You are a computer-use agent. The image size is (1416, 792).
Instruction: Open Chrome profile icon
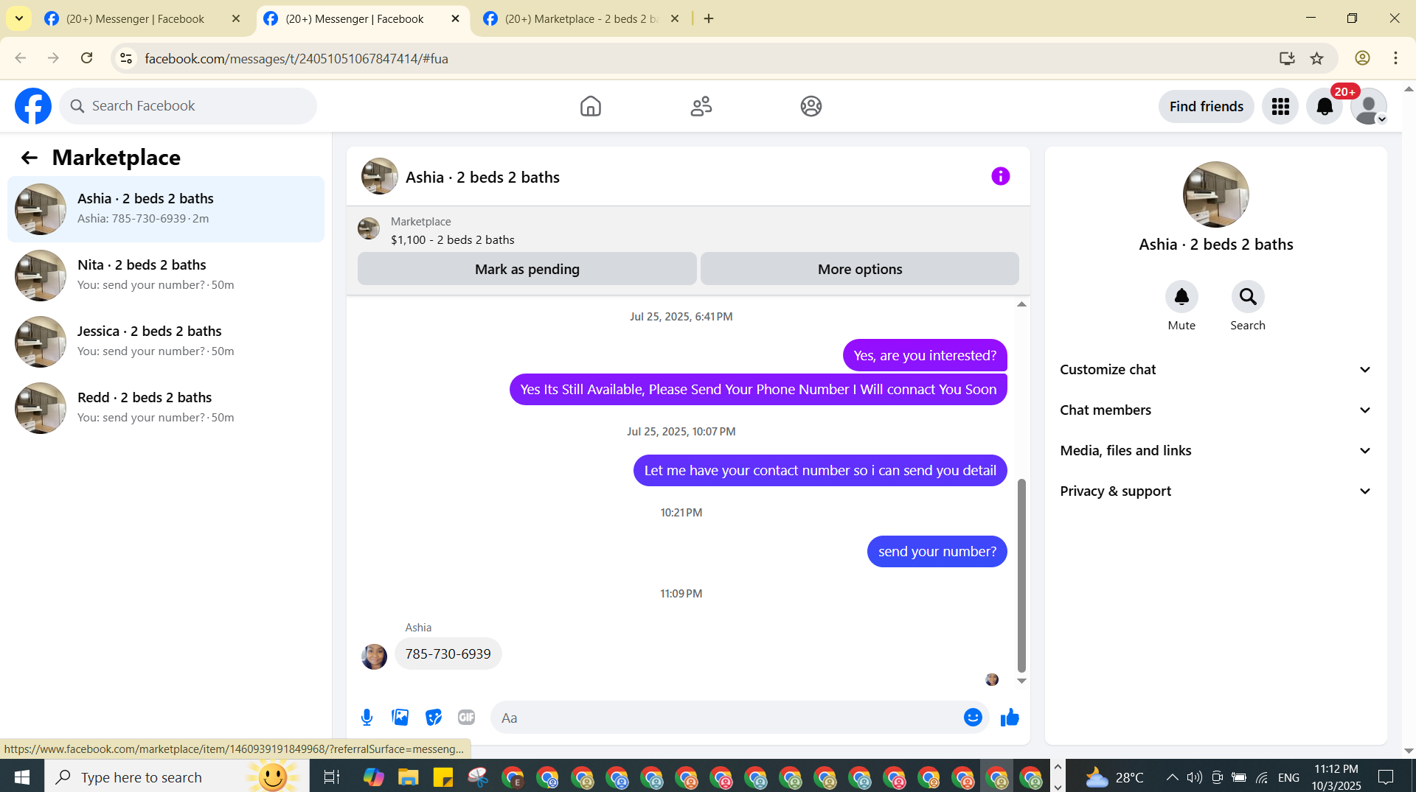tap(1362, 58)
